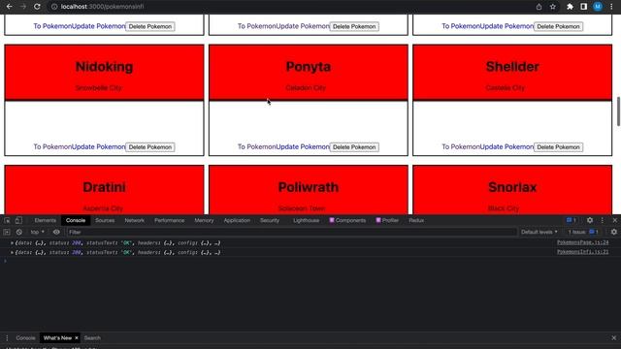Image resolution: width=621 pixels, height=349 pixels.
Task: Switch to Network tab
Action: [134, 220]
